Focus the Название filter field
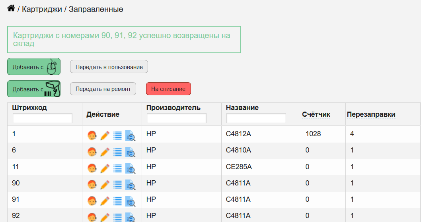Image resolution: width=421 pixels, height=222 pixels. pyautogui.click(x=256, y=118)
